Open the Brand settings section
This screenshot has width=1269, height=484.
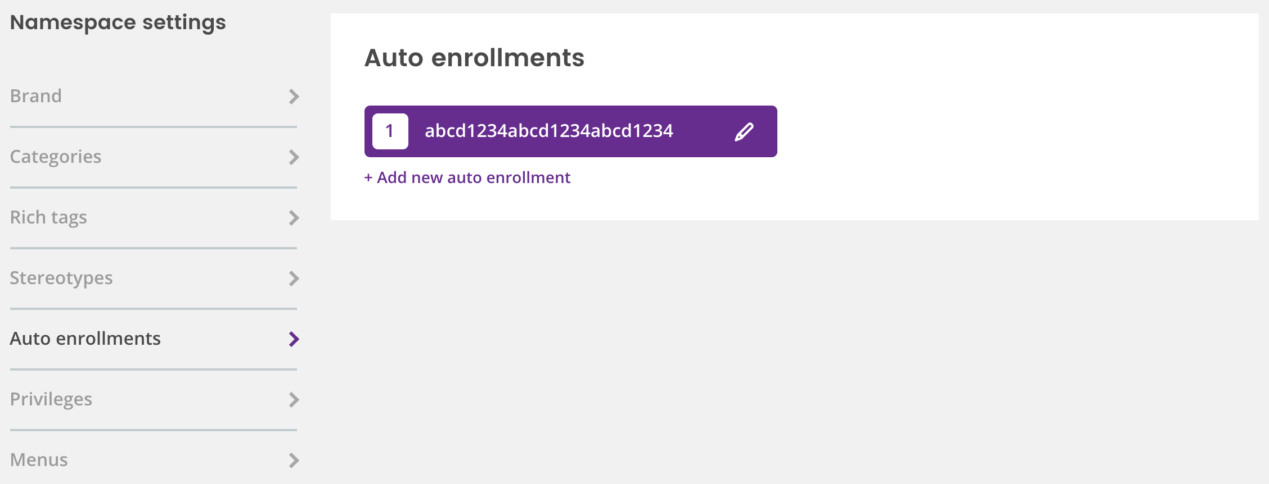(154, 97)
